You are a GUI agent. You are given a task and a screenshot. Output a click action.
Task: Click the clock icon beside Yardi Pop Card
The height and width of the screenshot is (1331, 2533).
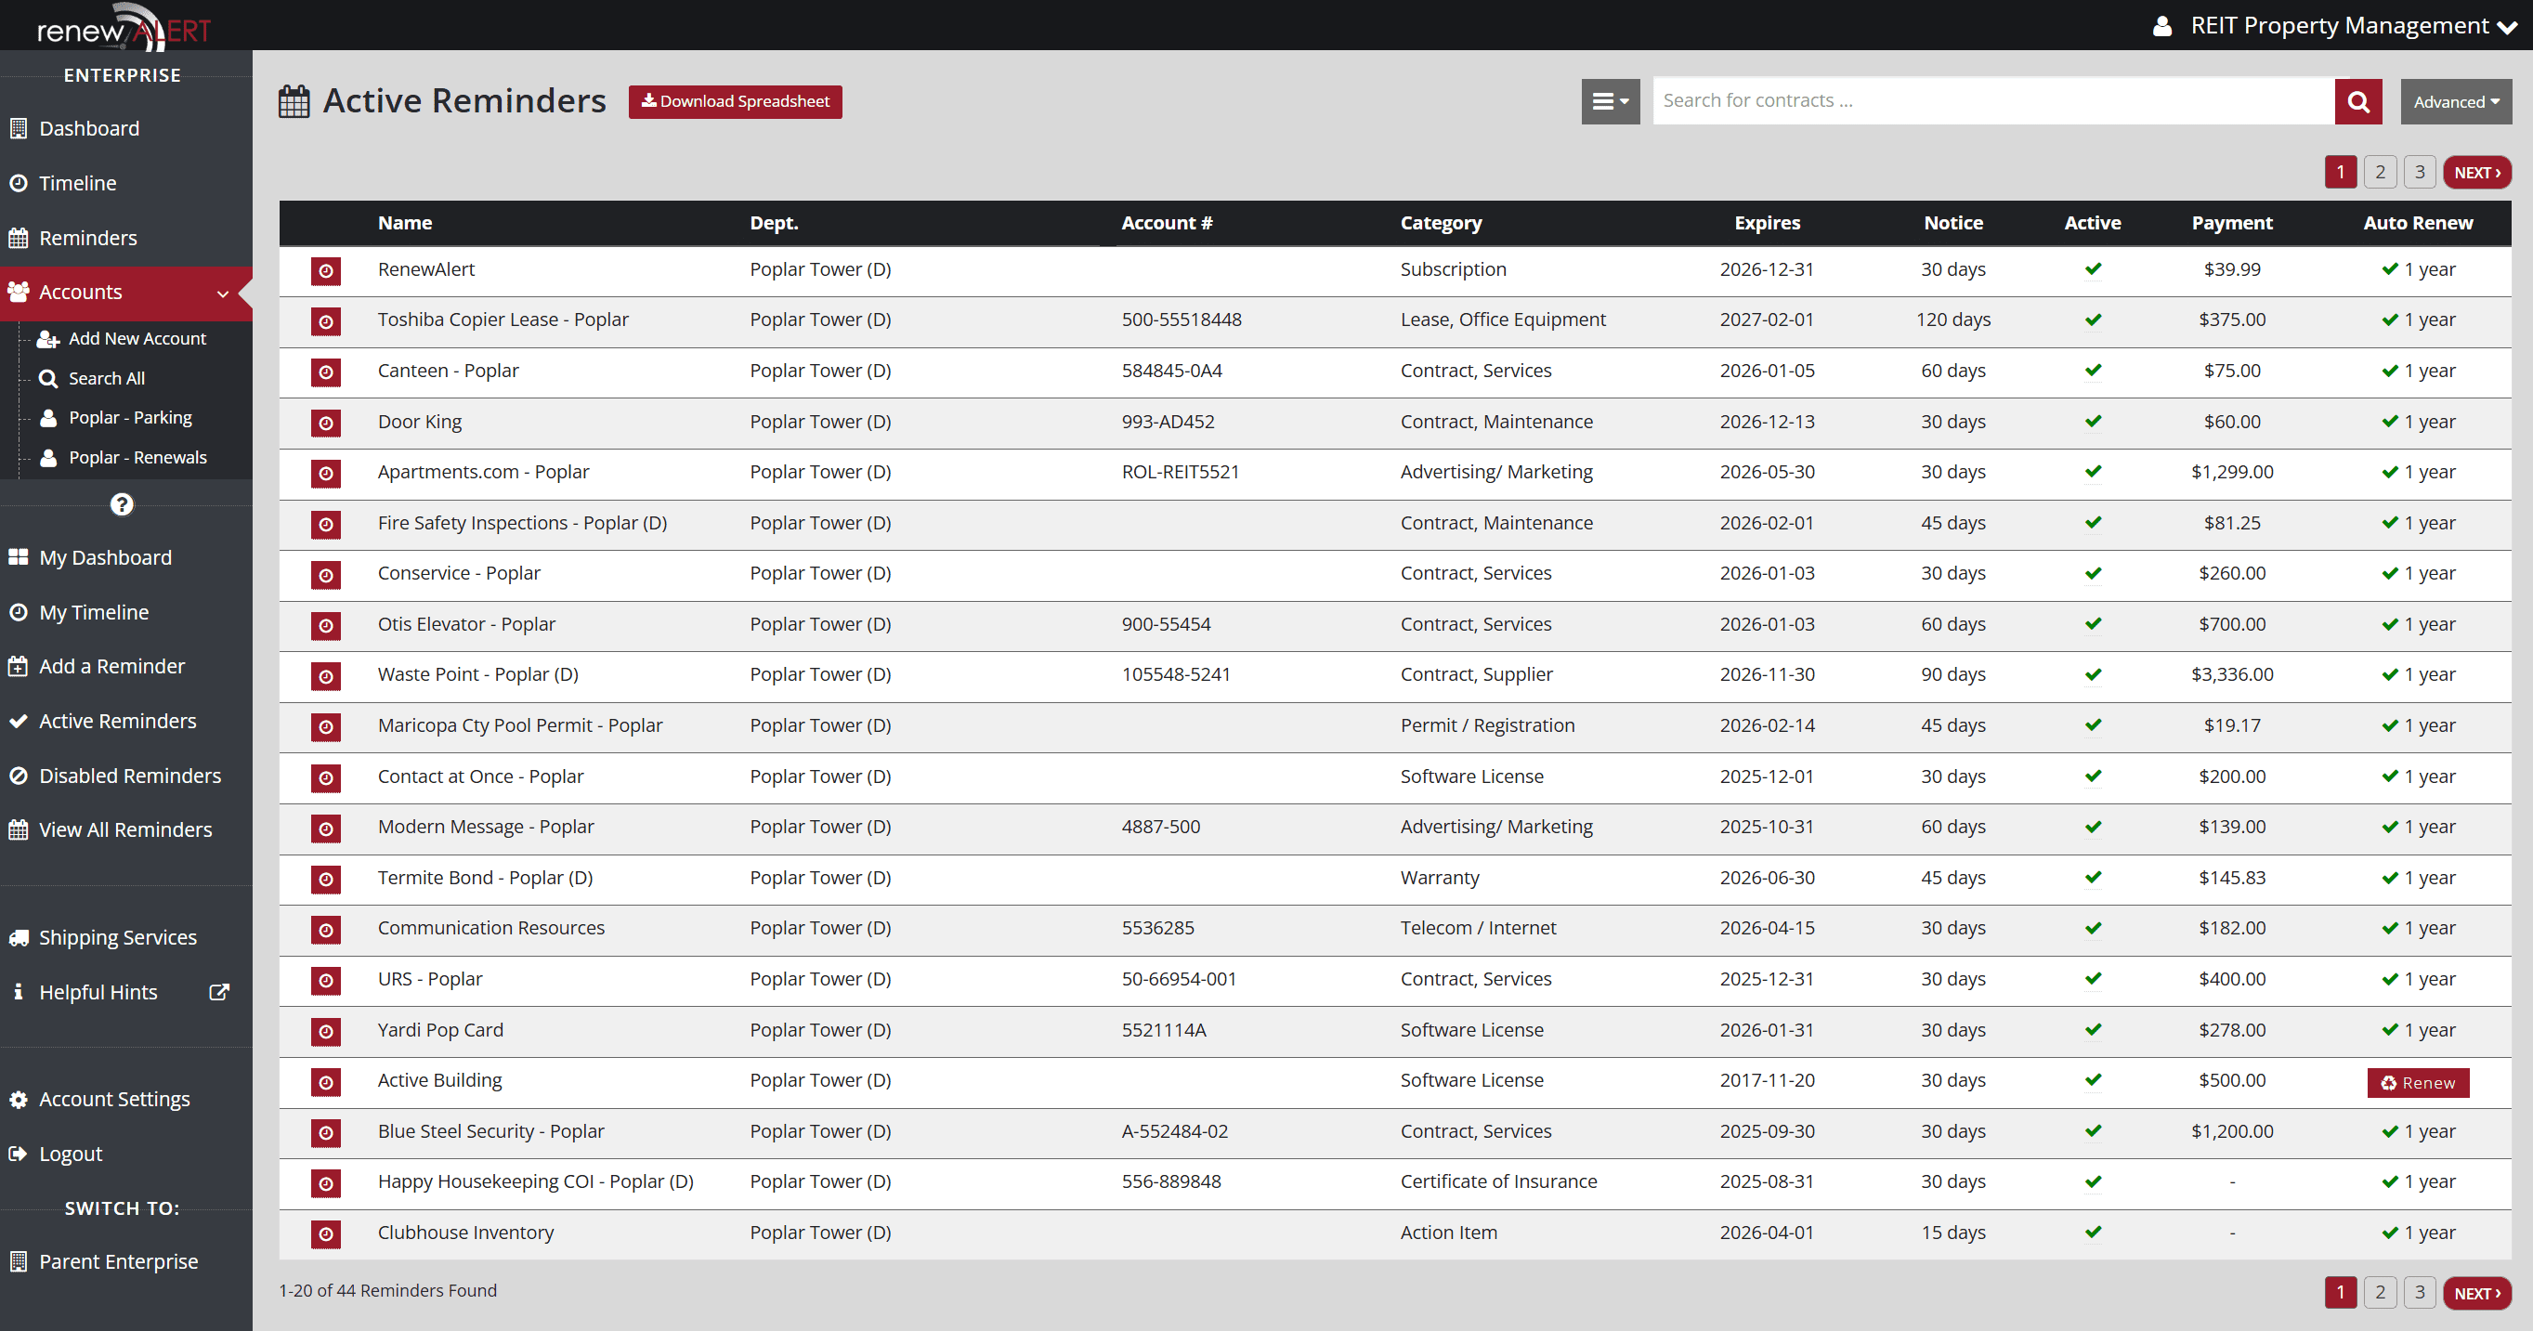click(x=325, y=1031)
